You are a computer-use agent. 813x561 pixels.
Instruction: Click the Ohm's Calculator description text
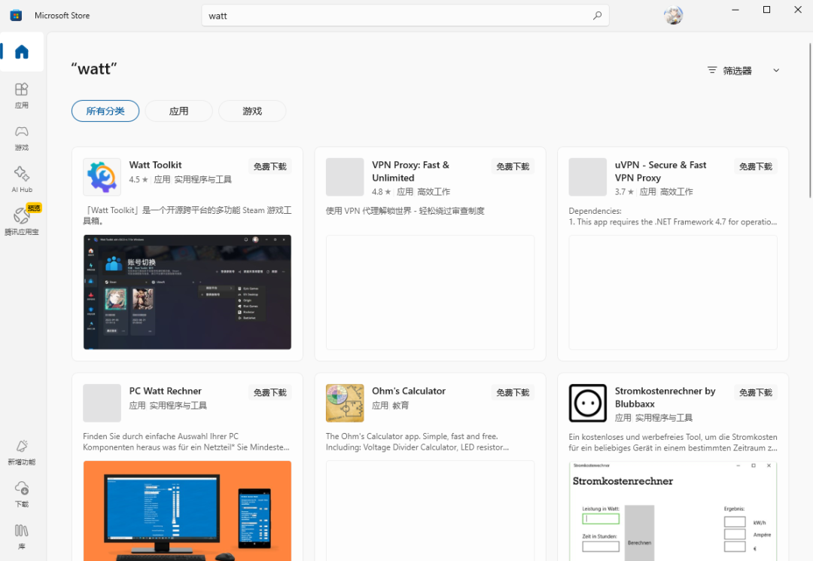[x=417, y=442]
